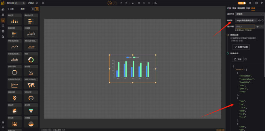Click the 1920×1080 canvas size status

click(46, 130)
